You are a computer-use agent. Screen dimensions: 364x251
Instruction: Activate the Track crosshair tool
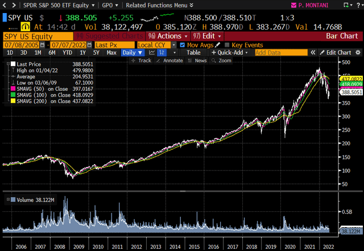tap(141, 61)
